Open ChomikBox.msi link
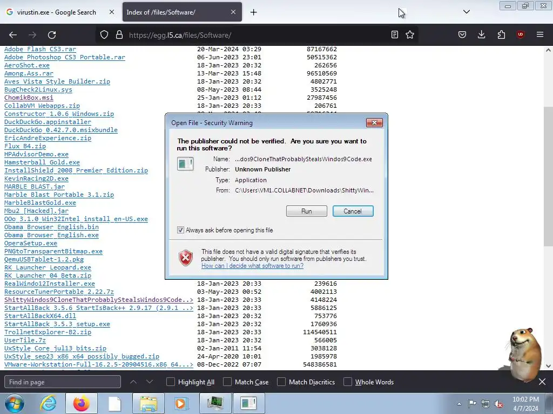The image size is (553, 414). 29,98
